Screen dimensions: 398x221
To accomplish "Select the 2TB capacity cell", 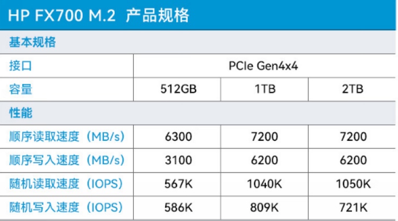I will click(x=352, y=89).
